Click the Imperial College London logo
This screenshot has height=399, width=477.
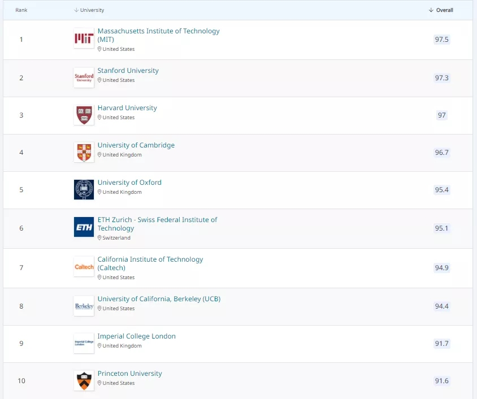(84, 343)
